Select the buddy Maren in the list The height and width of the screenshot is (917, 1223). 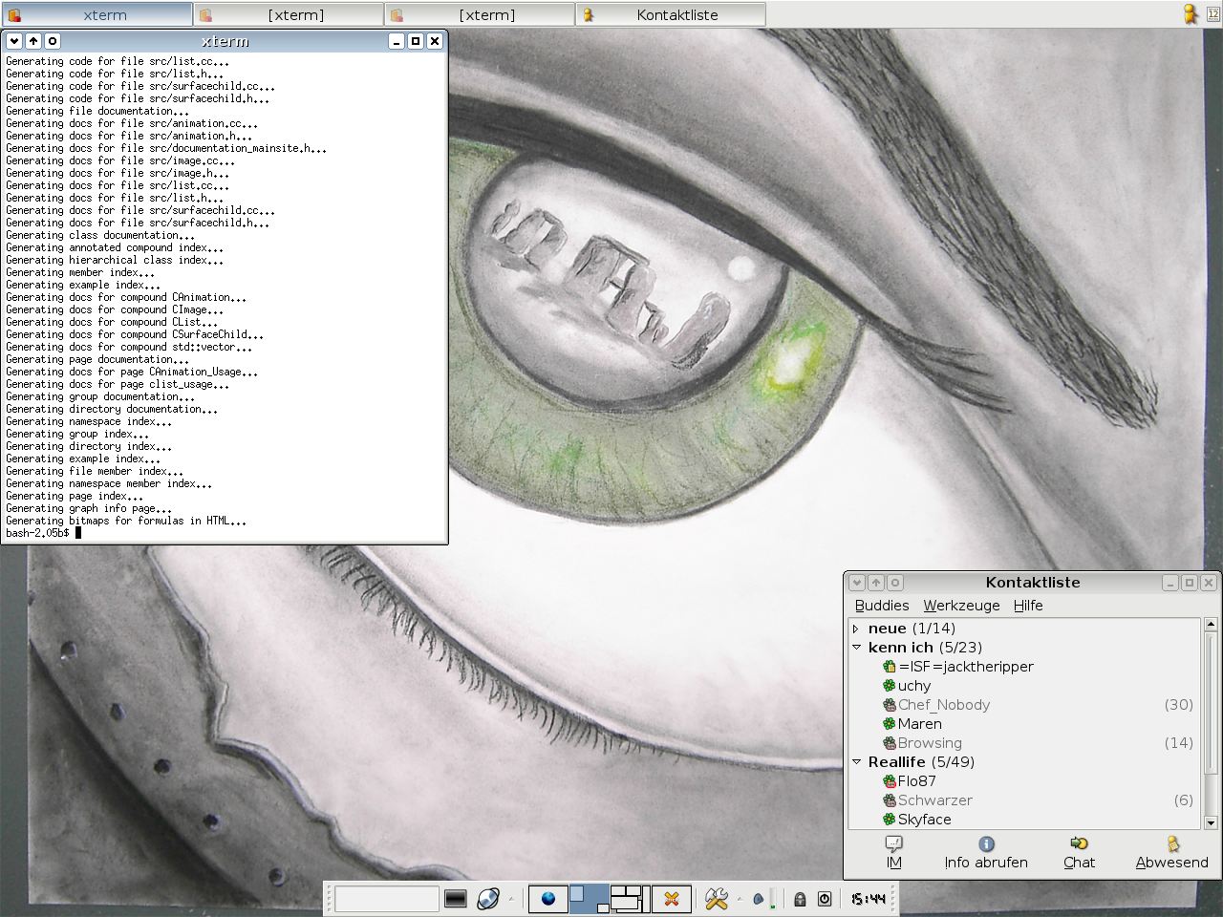pos(919,724)
